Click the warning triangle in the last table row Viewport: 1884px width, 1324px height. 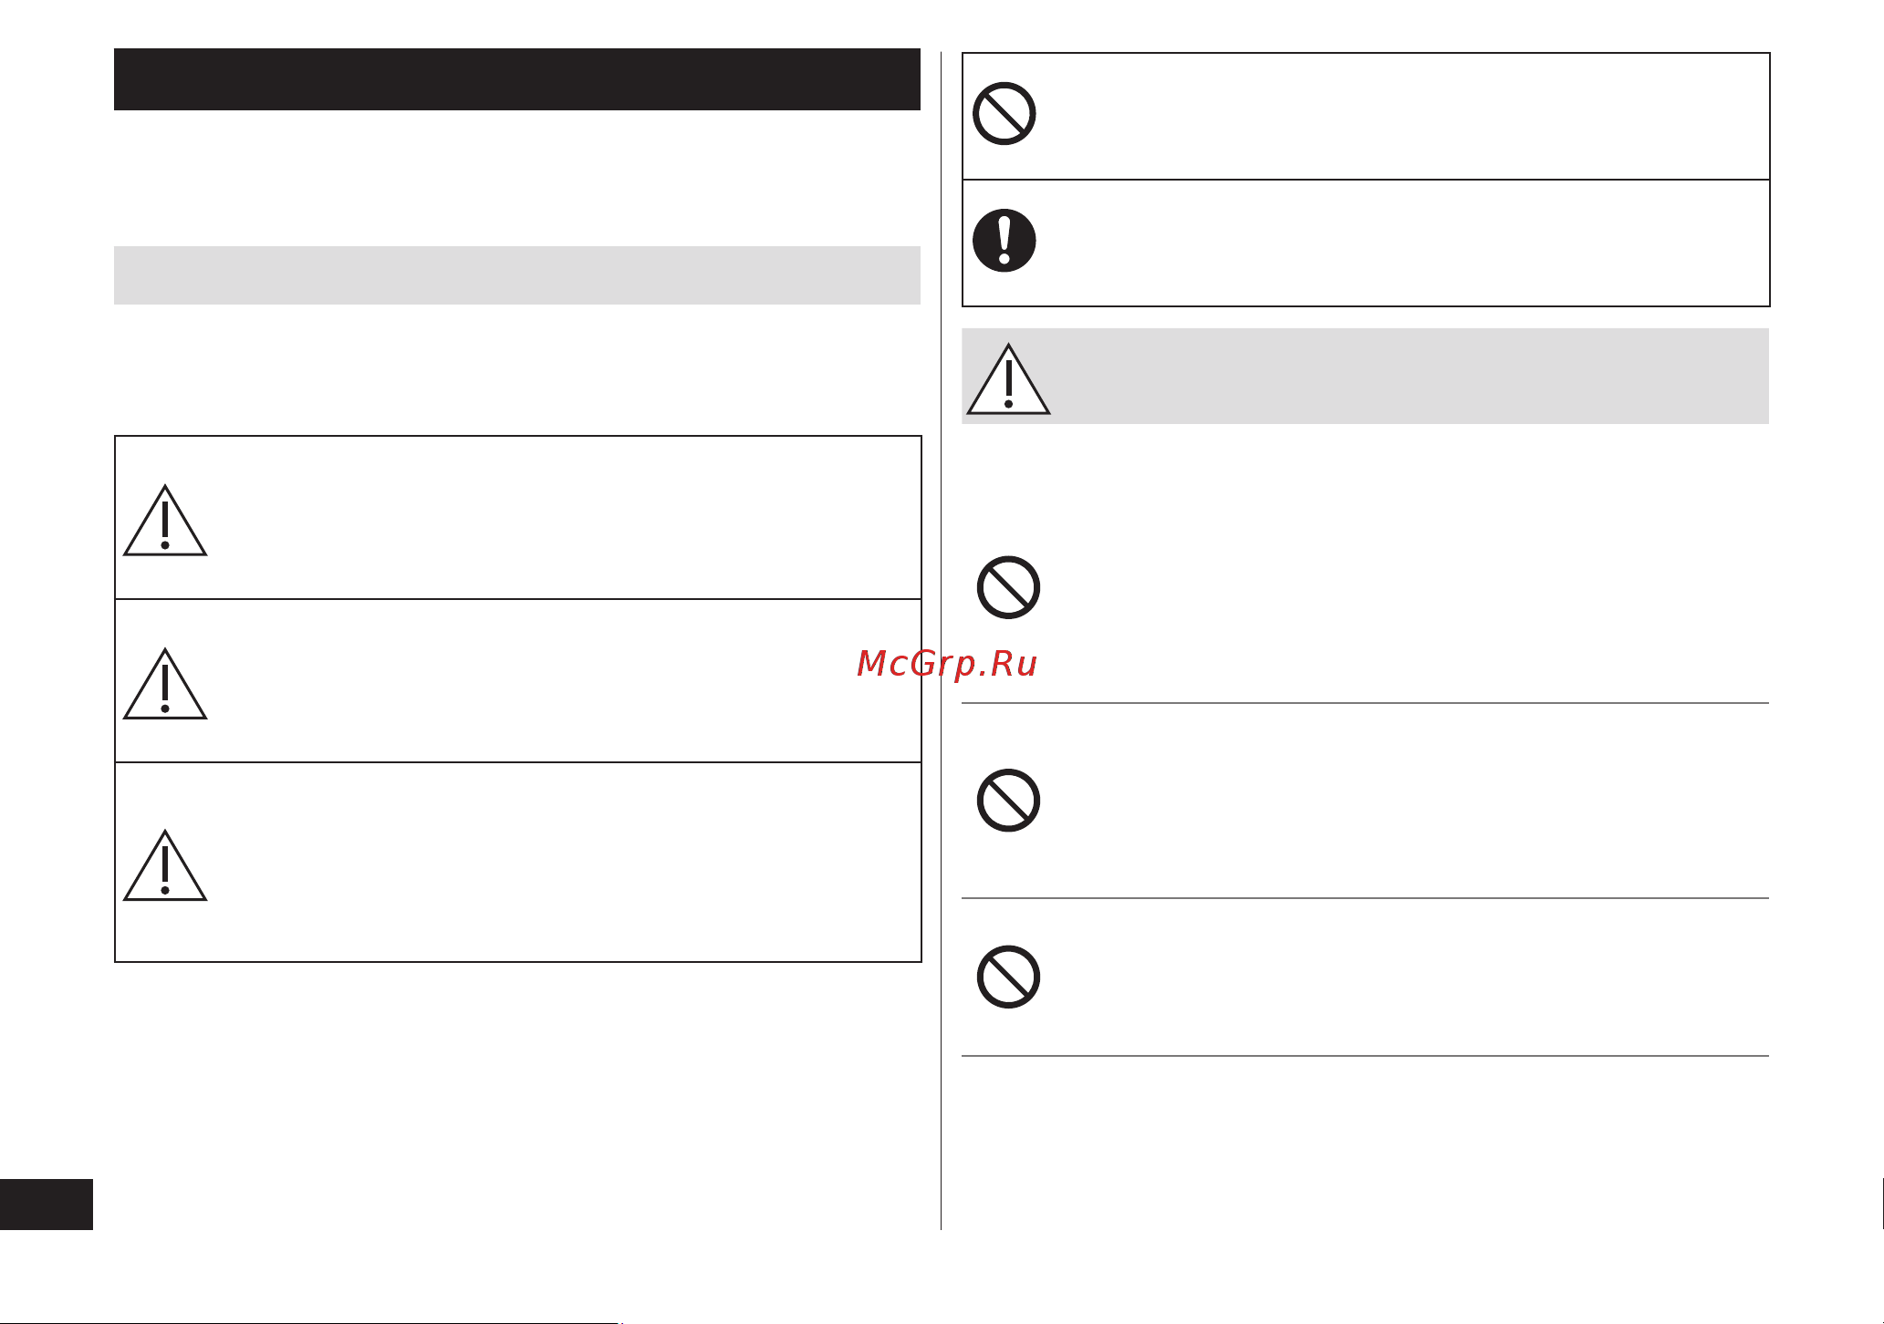click(x=165, y=865)
